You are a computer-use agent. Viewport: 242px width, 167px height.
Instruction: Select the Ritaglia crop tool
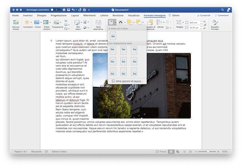[179, 22]
